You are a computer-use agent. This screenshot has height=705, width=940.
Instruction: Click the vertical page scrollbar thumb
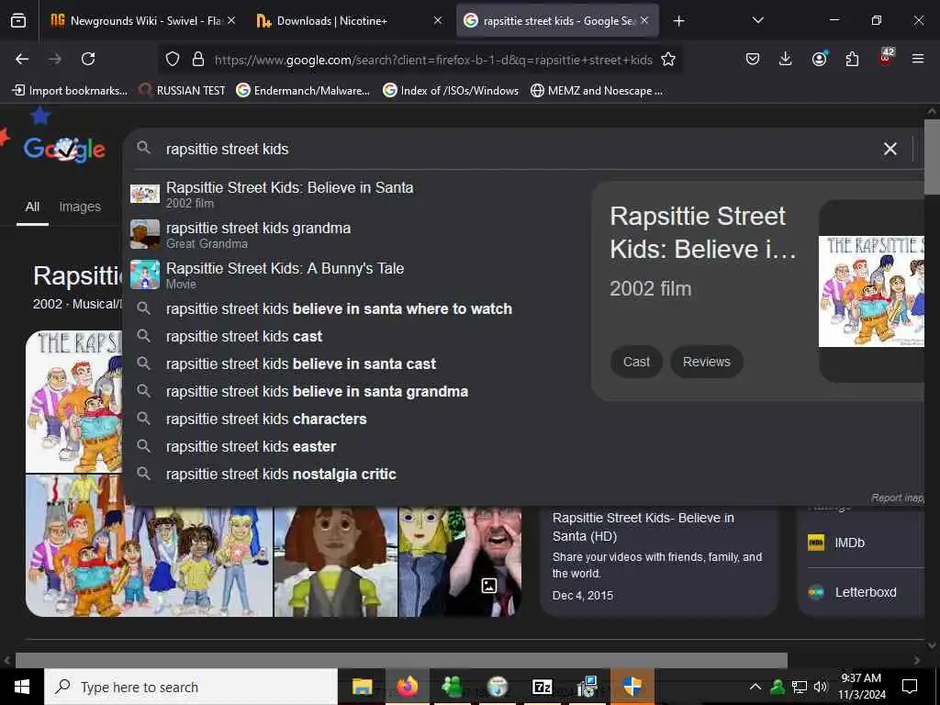click(x=932, y=157)
